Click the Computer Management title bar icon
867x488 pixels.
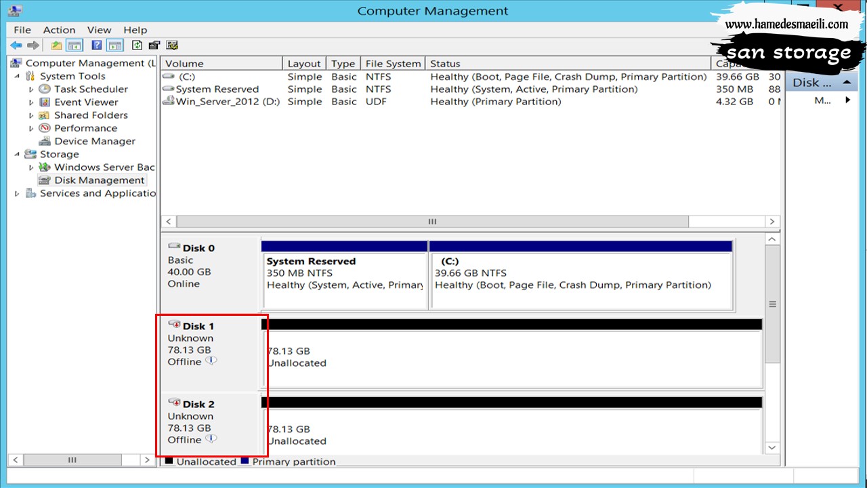pos(14,11)
